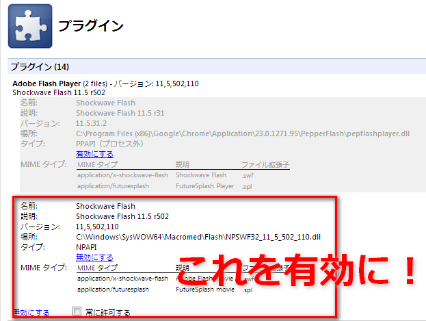Click the PPAPI (プロセス外) type value
The width and height of the screenshot is (426, 321).
pos(109,144)
